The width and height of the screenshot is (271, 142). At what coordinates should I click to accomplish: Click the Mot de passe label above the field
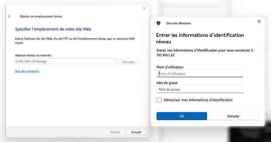pos(167,83)
